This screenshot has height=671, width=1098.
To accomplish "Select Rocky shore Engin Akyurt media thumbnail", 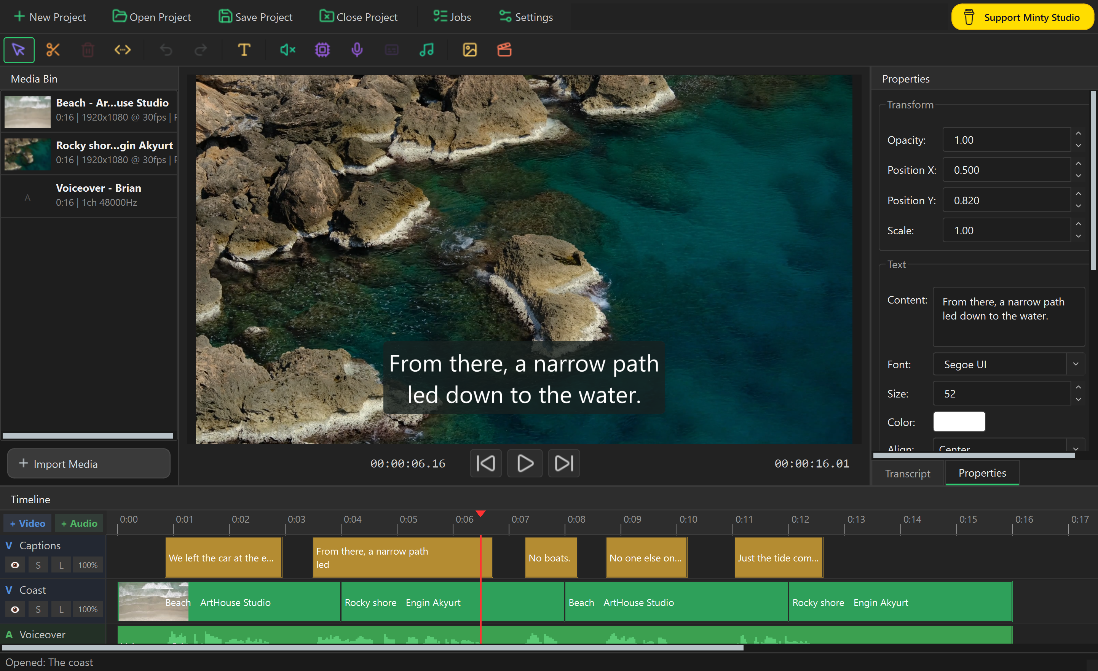I will (x=28, y=154).
